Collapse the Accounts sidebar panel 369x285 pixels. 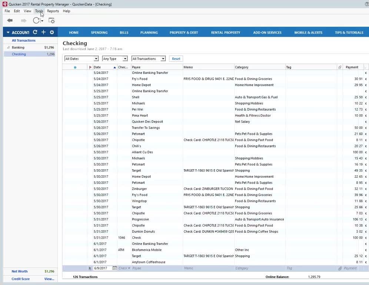8,32
